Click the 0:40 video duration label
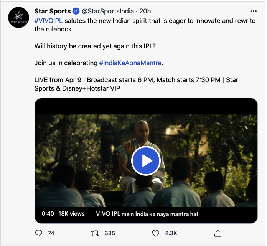Screen dimensions: 267x246 pos(48,213)
